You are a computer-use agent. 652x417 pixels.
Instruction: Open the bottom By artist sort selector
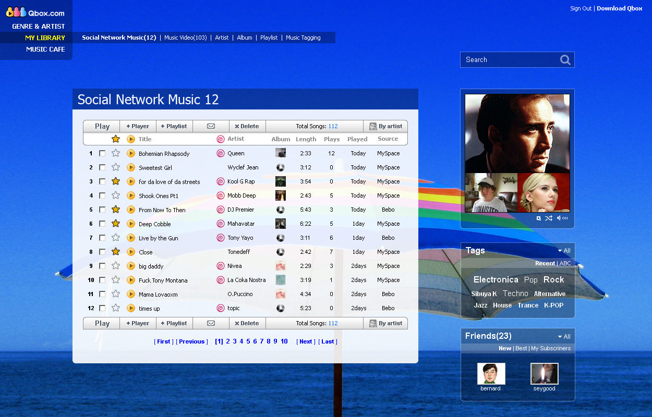click(385, 323)
